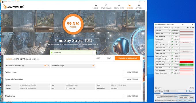196x103 pixels.
Task: Click the green valid score check icon
Action: click(52, 52)
